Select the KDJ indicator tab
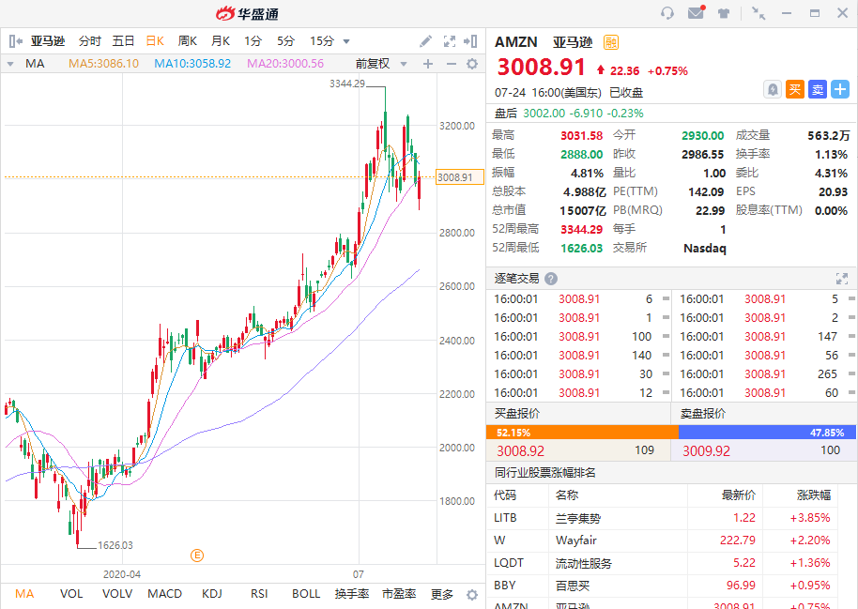The image size is (858, 609). point(212,594)
